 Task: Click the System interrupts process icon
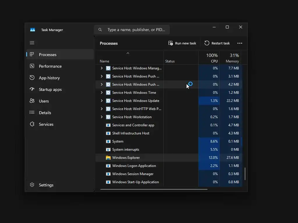point(108,150)
